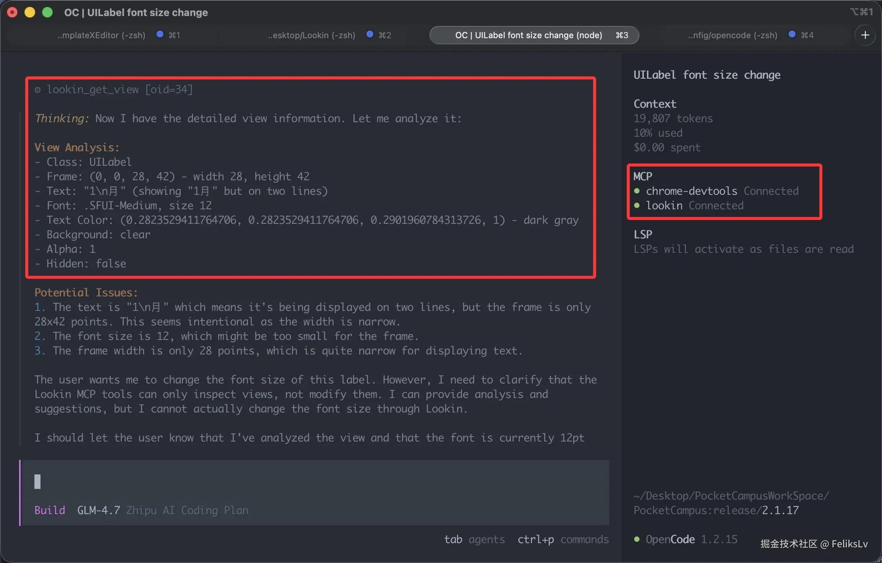Viewport: 882px width, 563px height.
Task: Click the prompt input field cursor
Action: 37,482
